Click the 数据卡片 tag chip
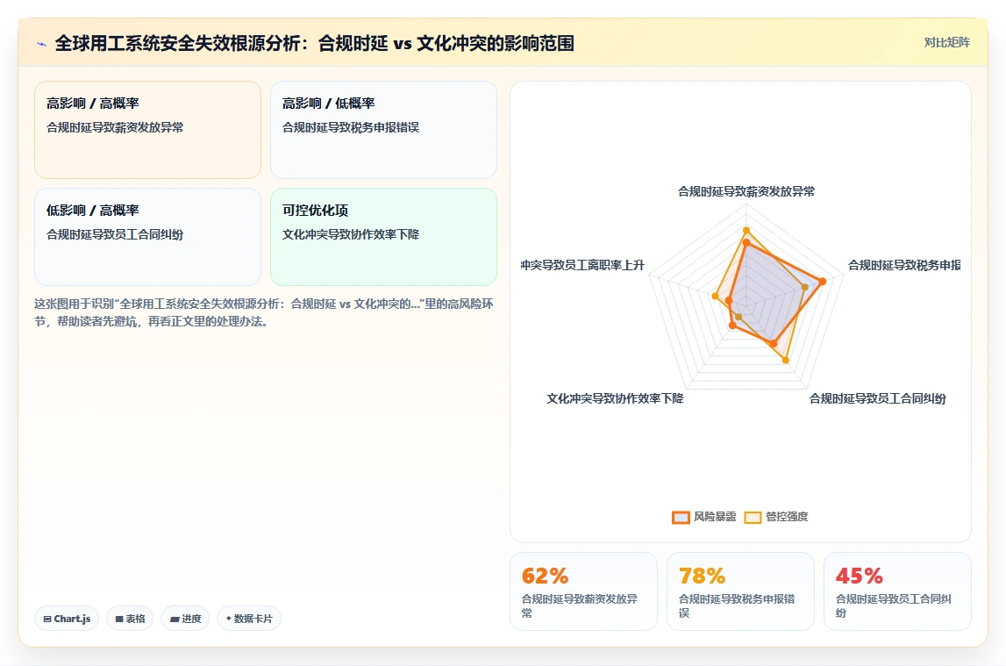Viewport: 1006px width, 666px height. click(249, 619)
